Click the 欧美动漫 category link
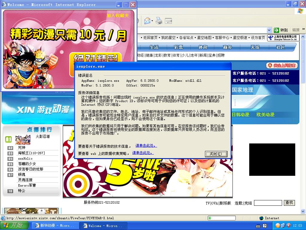The image size is (306, 230). (265, 115)
